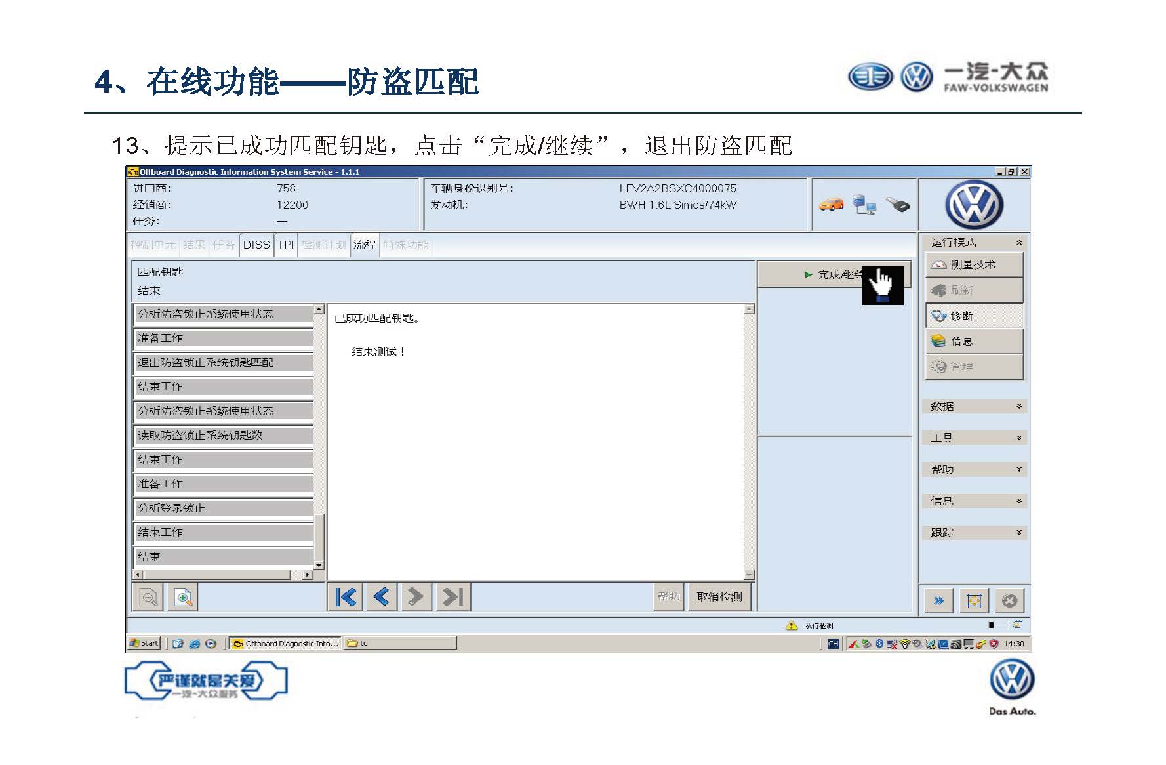Screen dimensions: 1166x765
Task: Click the zoom out magnifier icon
Action: coord(148,598)
